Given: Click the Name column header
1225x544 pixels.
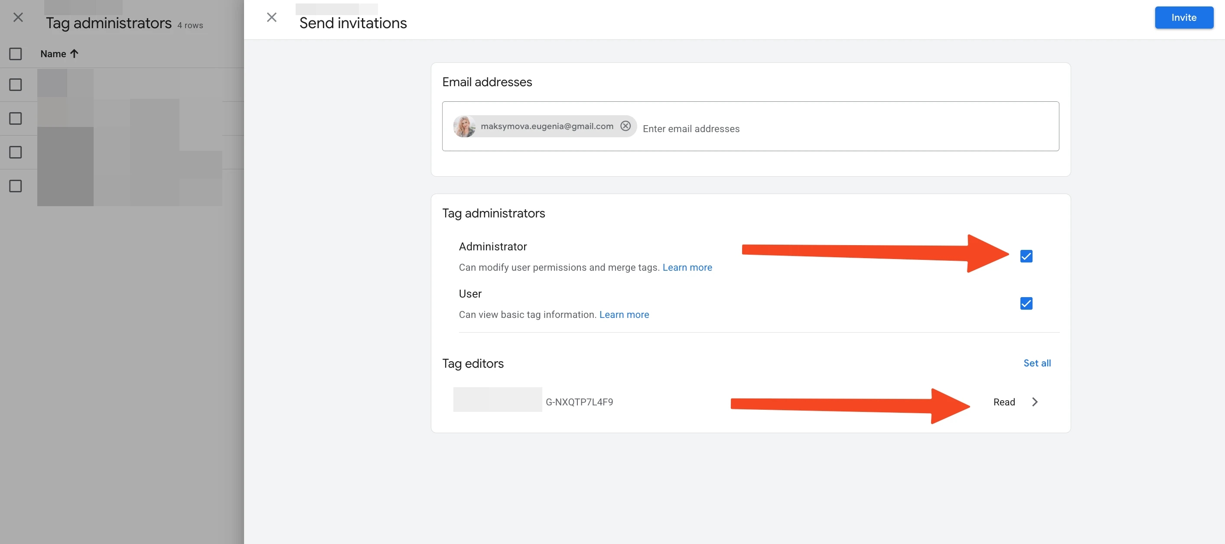Looking at the screenshot, I should click(x=53, y=54).
